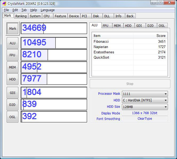Open the Tab menu
The height and width of the screenshot is (159, 177).
pos(24,10)
